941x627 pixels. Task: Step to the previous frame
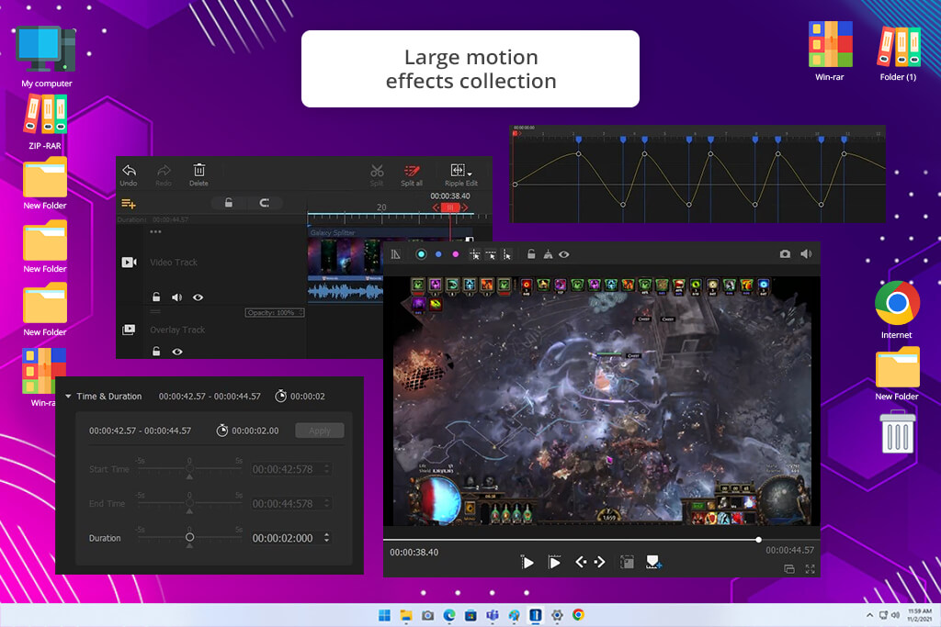pyautogui.click(x=581, y=562)
